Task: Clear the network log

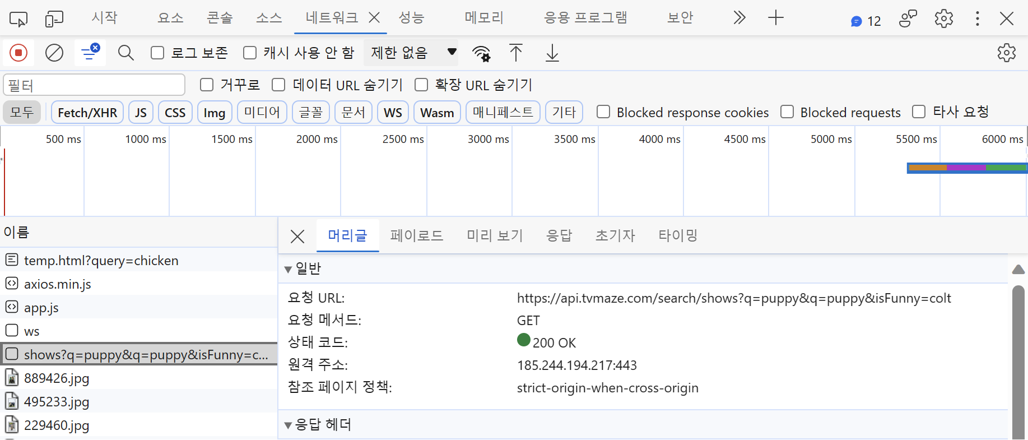Action: coord(54,53)
